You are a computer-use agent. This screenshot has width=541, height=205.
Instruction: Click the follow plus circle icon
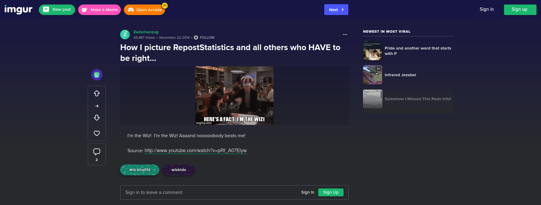196,38
